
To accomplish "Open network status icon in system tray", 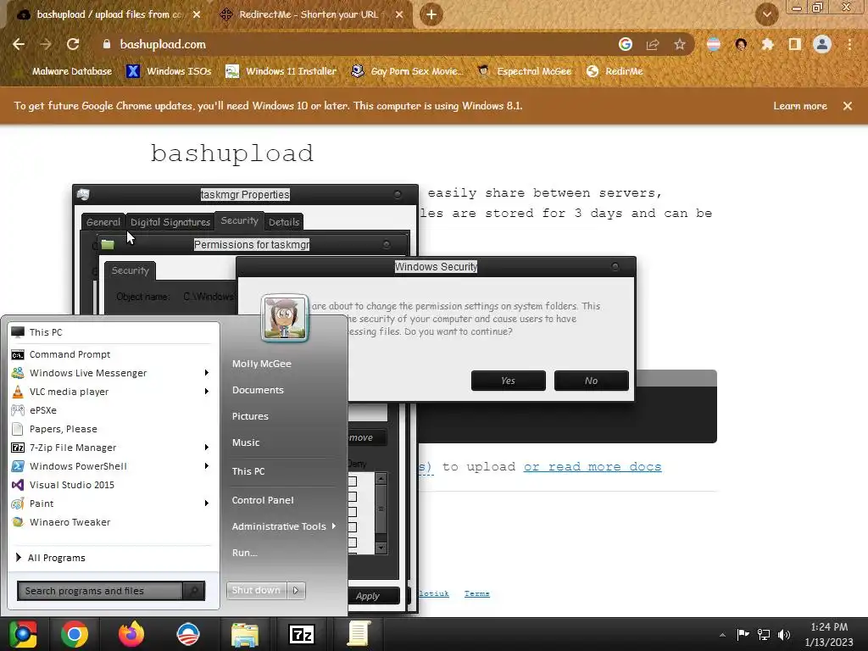I will (x=764, y=634).
